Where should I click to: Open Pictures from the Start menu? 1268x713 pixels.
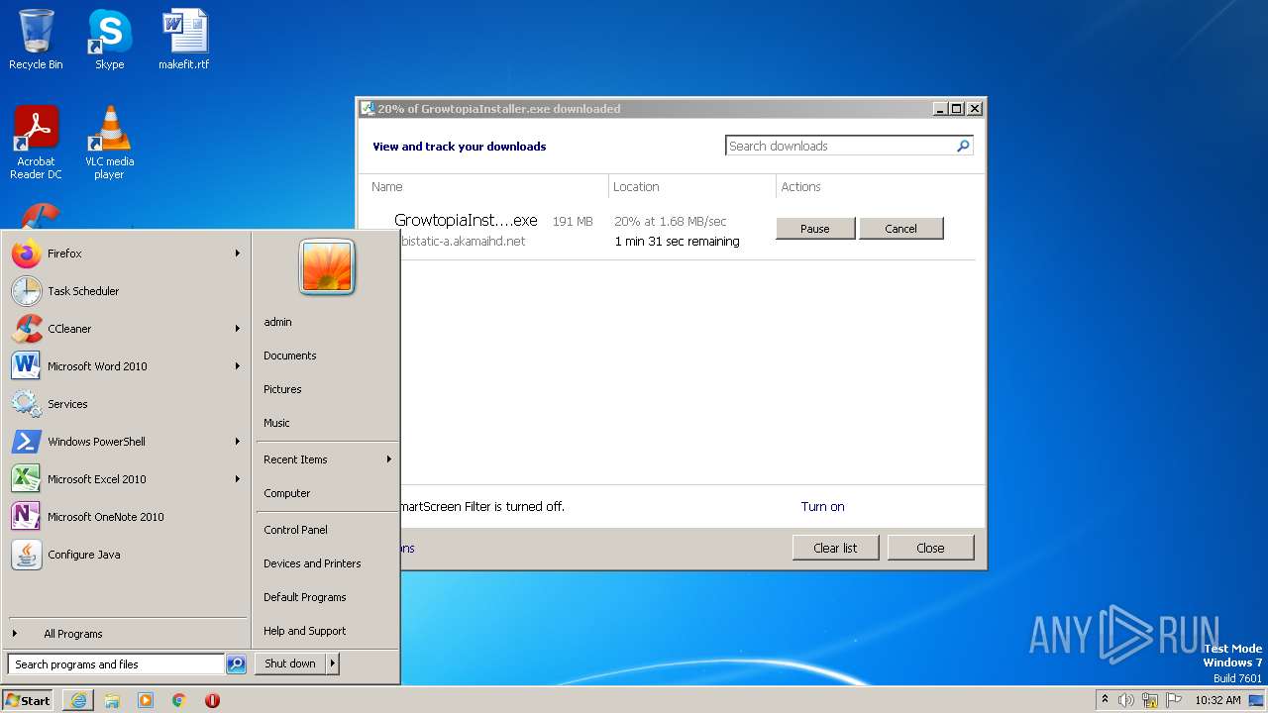[327, 389]
